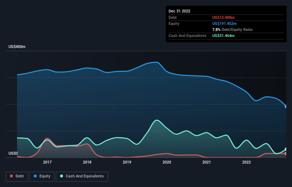Viewport: 292px width, 187px height.
Task: Click the 2018 x-axis label
Action: tap(87, 162)
